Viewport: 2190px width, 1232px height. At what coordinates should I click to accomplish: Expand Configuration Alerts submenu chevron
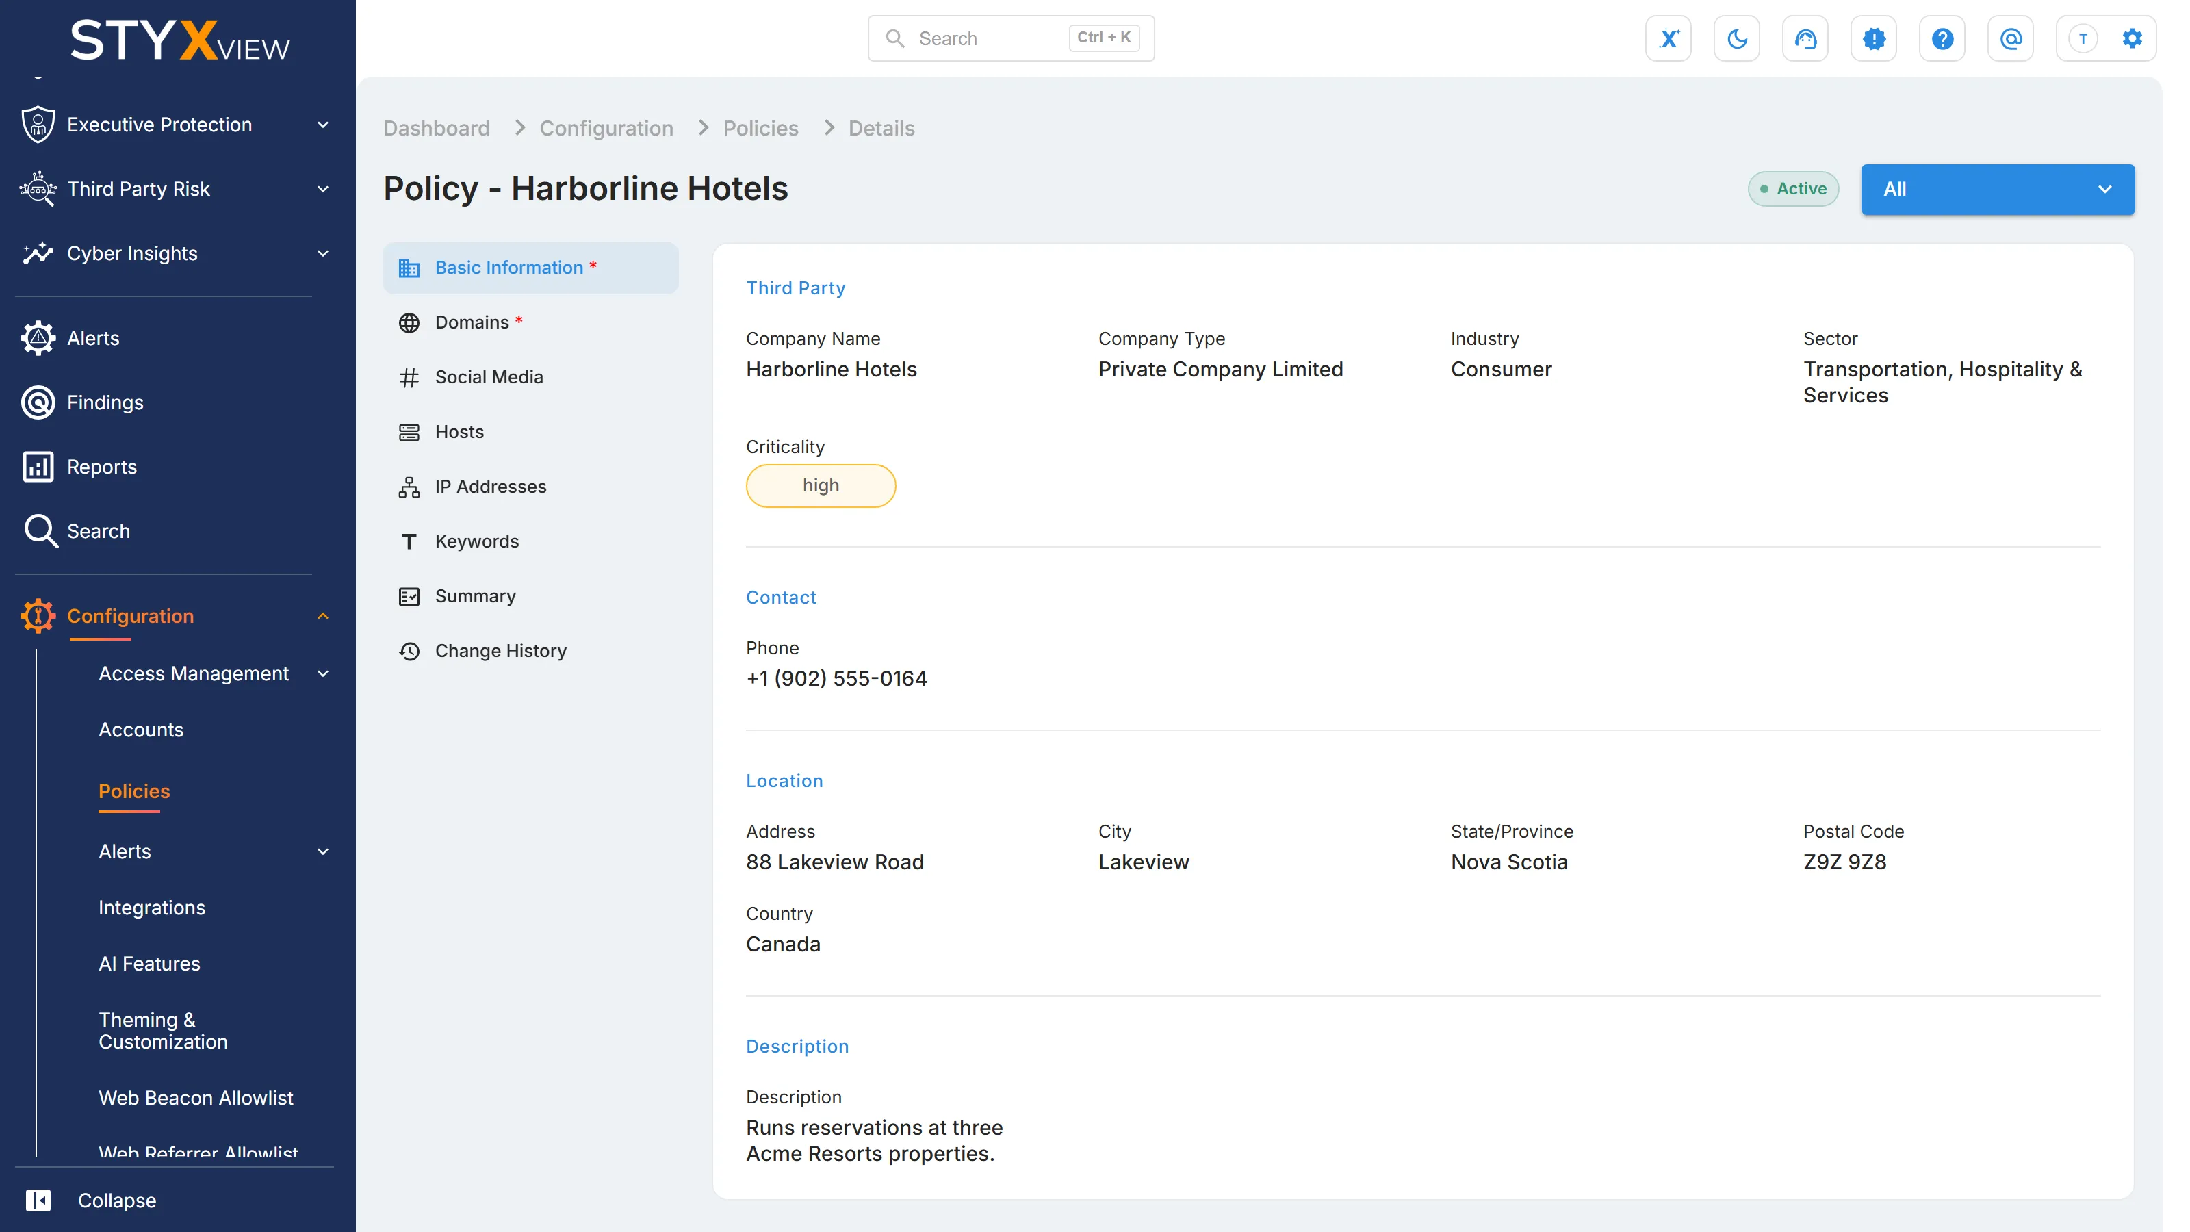click(x=323, y=852)
